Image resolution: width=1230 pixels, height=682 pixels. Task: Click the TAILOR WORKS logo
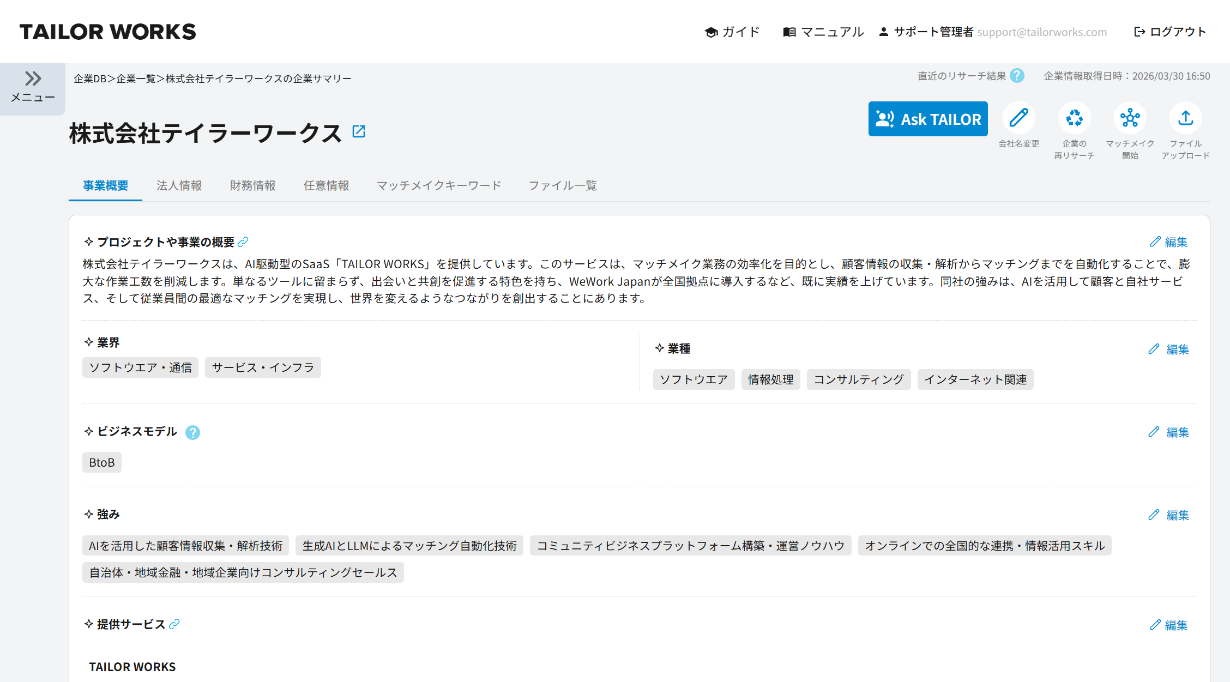[108, 32]
